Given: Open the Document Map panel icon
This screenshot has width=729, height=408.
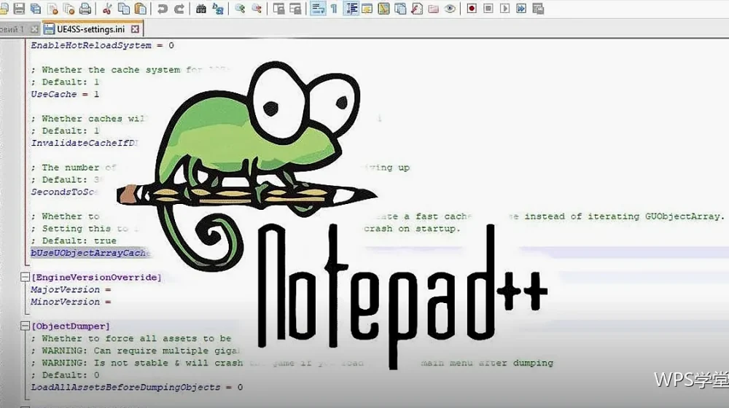Looking at the screenshot, I should [x=383, y=8].
